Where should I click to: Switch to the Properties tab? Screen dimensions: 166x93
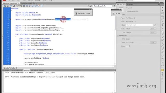pyautogui.click(x=121, y=5)
